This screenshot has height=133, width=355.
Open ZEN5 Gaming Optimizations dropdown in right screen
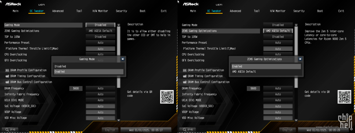[278, 31]
